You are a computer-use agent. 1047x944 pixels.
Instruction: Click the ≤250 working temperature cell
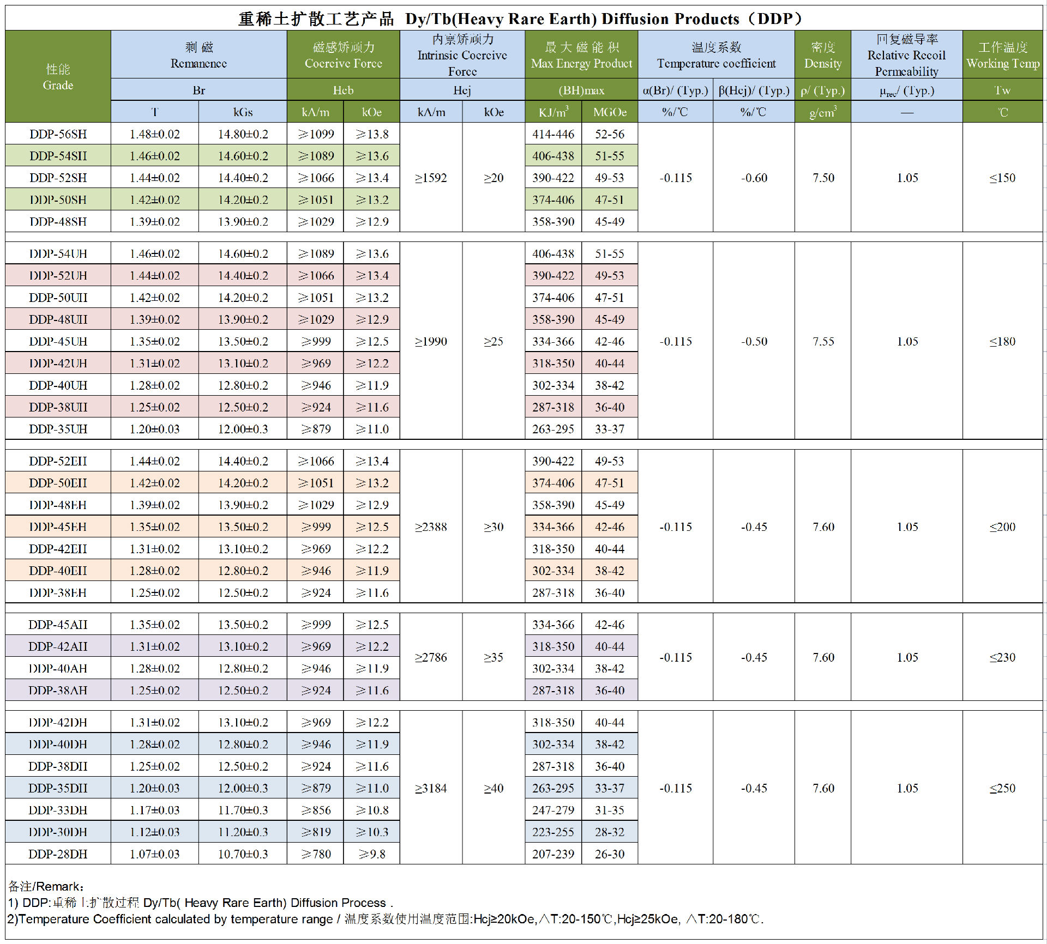click(1002, 788)
